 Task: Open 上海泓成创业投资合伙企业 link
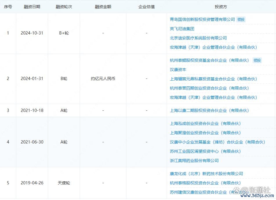point(205,123)
